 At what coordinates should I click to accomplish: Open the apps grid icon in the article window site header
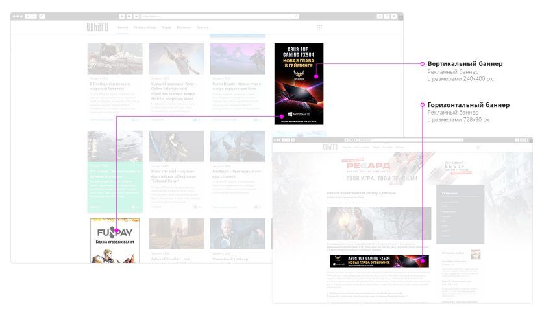(x=478, y=147)
